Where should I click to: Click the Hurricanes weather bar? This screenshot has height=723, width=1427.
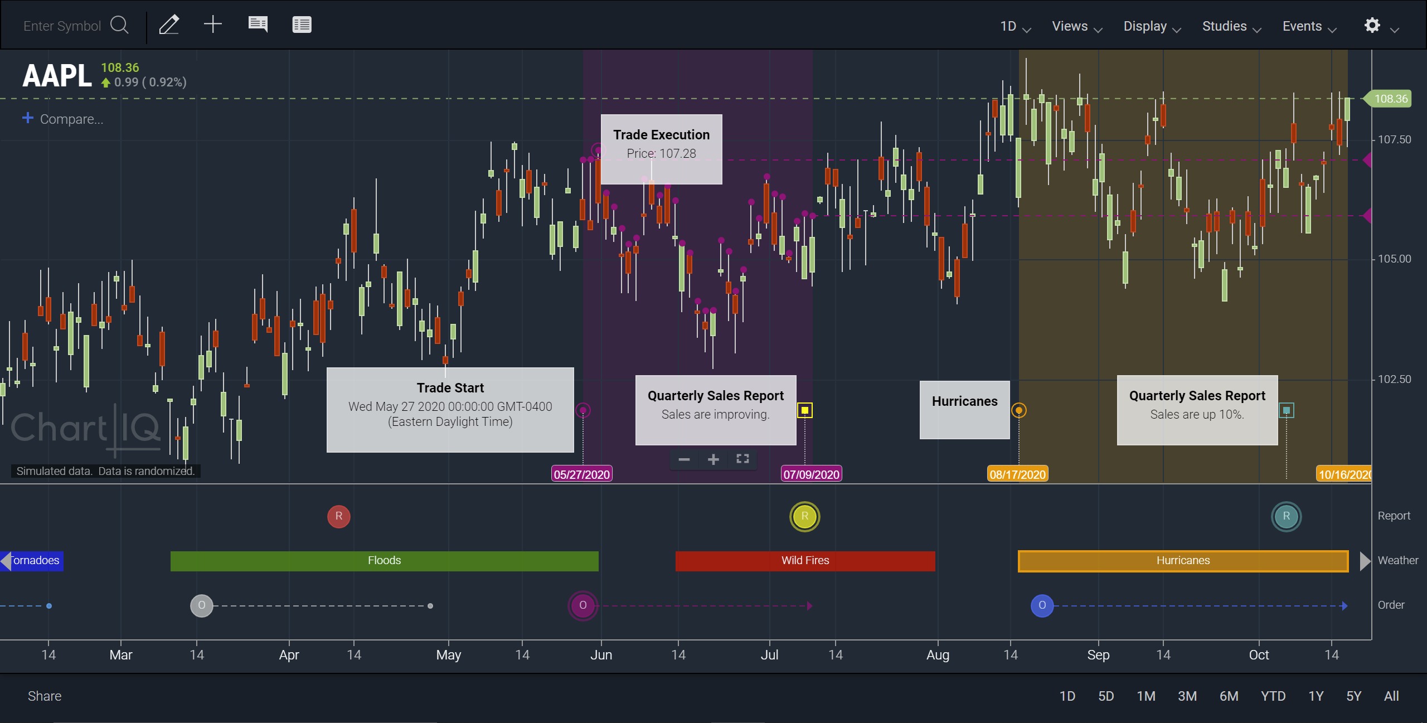[x=1183, y=561]
